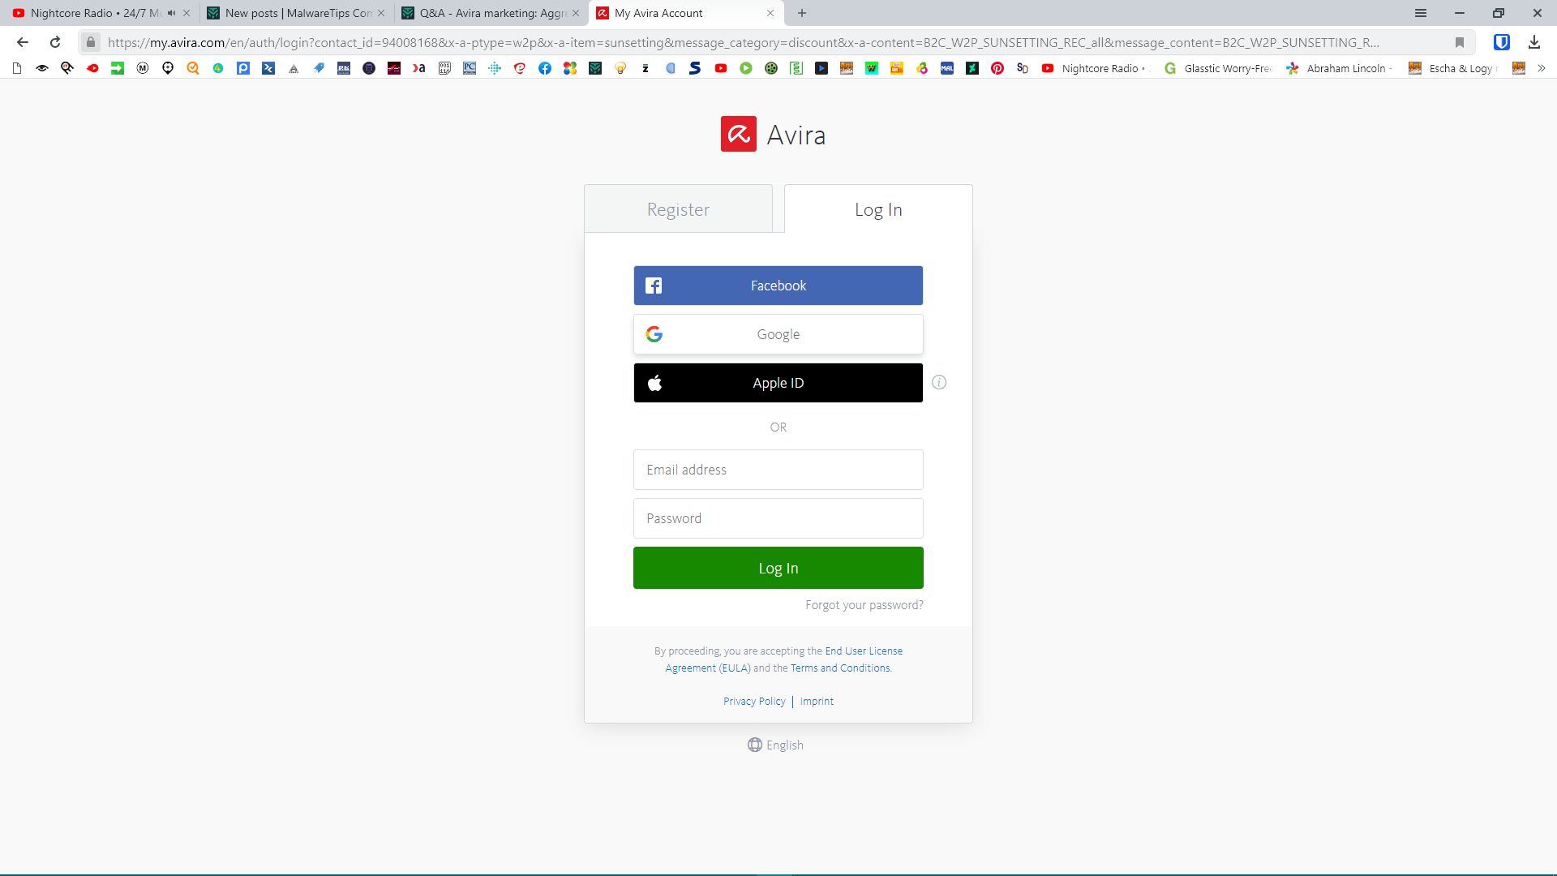Sign in with Facebook button
This screenshot has height=876, width=1557.
[778, 286]
